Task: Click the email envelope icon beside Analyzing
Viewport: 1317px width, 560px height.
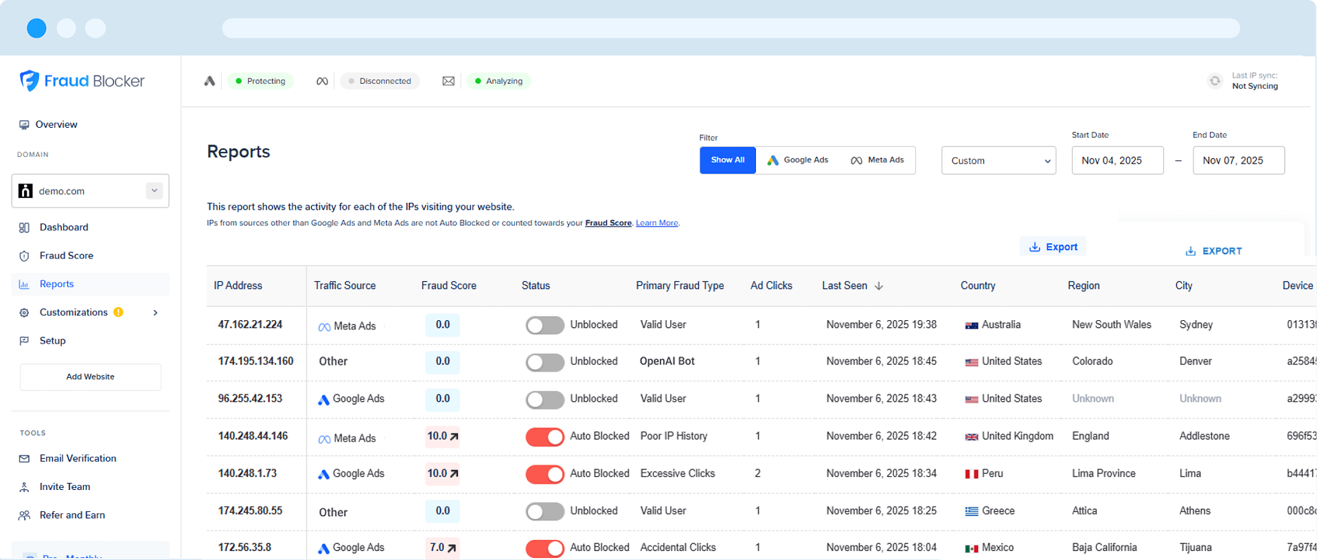Action: [x=448, y=81]
